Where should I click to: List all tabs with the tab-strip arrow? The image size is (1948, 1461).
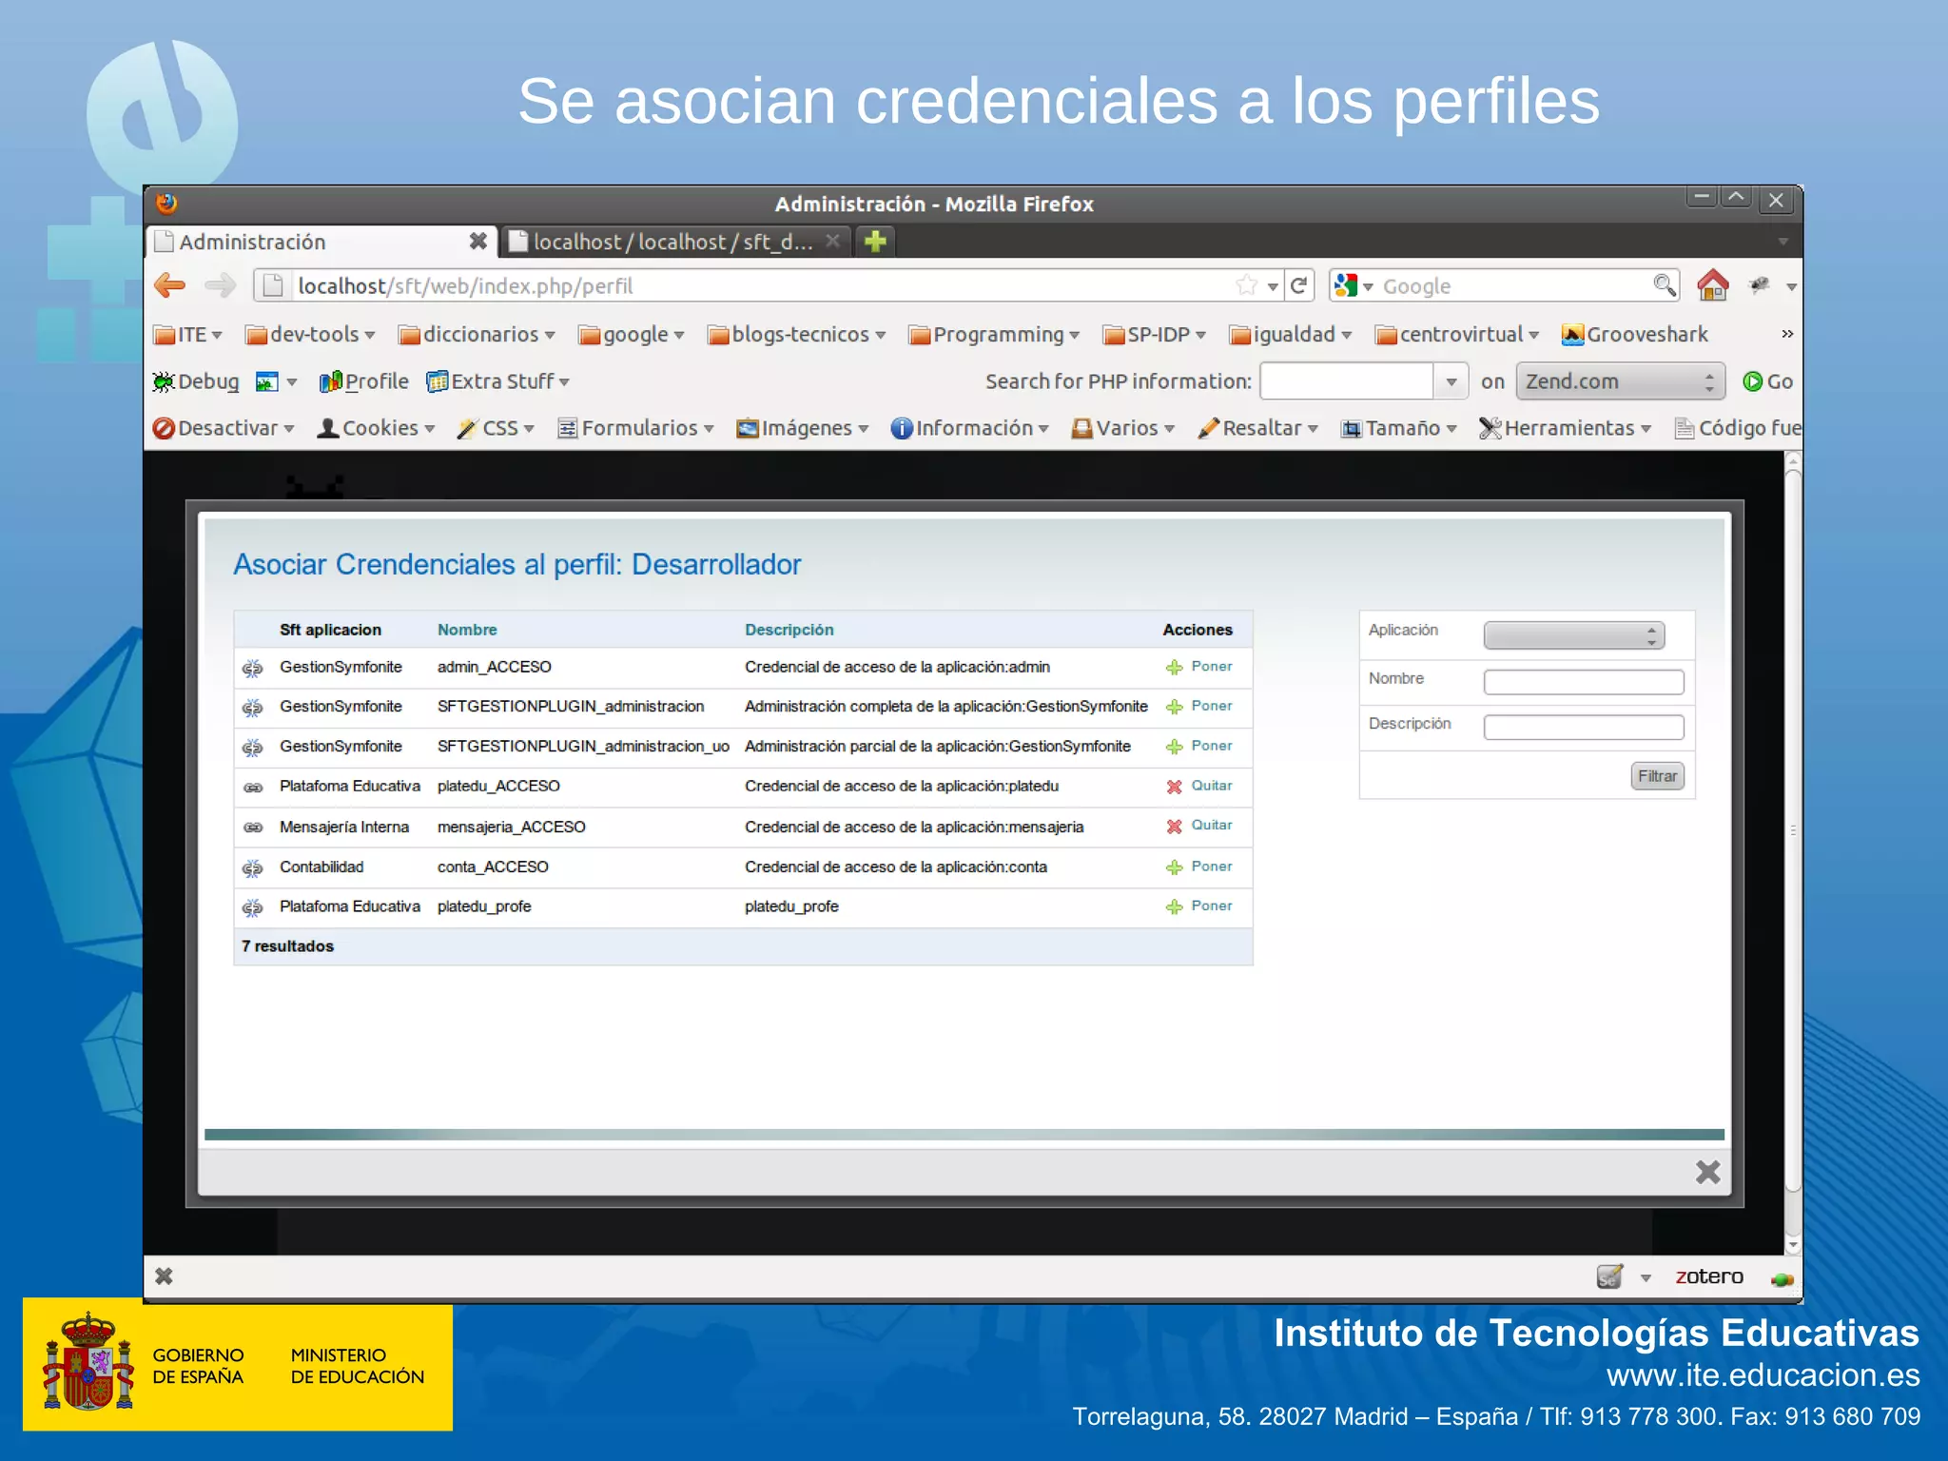point(1783,242)
